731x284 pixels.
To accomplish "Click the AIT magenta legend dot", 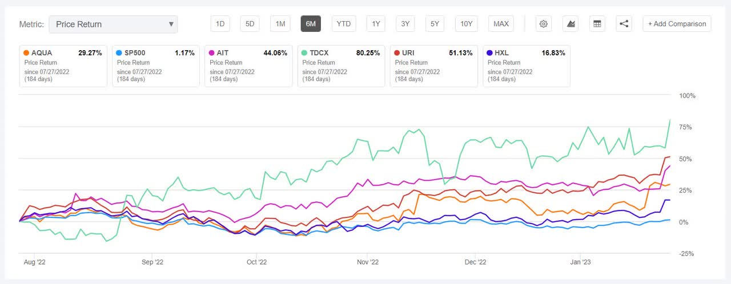I will point(212,53).
